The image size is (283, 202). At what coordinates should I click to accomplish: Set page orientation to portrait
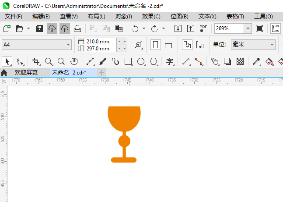pos(156,45)
